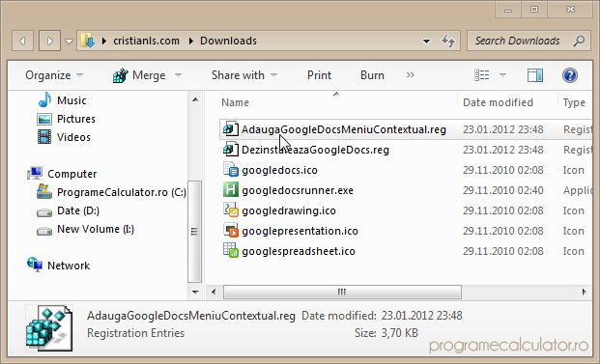The height and width of the screenshot is (364, 600).
Task: Open New Volume (I:) drive
Action: tap(96, 229)
